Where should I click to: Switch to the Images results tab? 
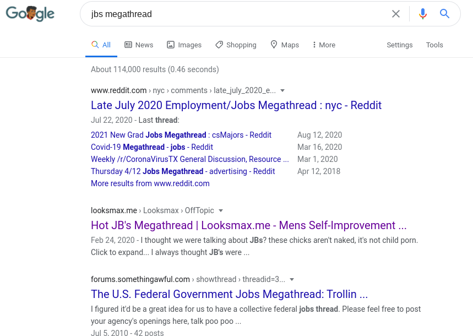coord(184,45)
